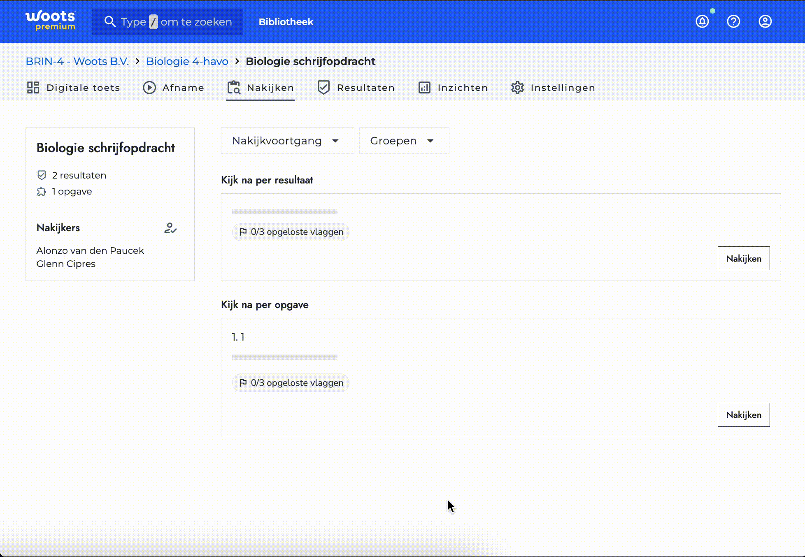Viewport: 805px width, 557px height.
Task: Expand the Nakijkvoortgang dropdown
Action: point(287,141)
